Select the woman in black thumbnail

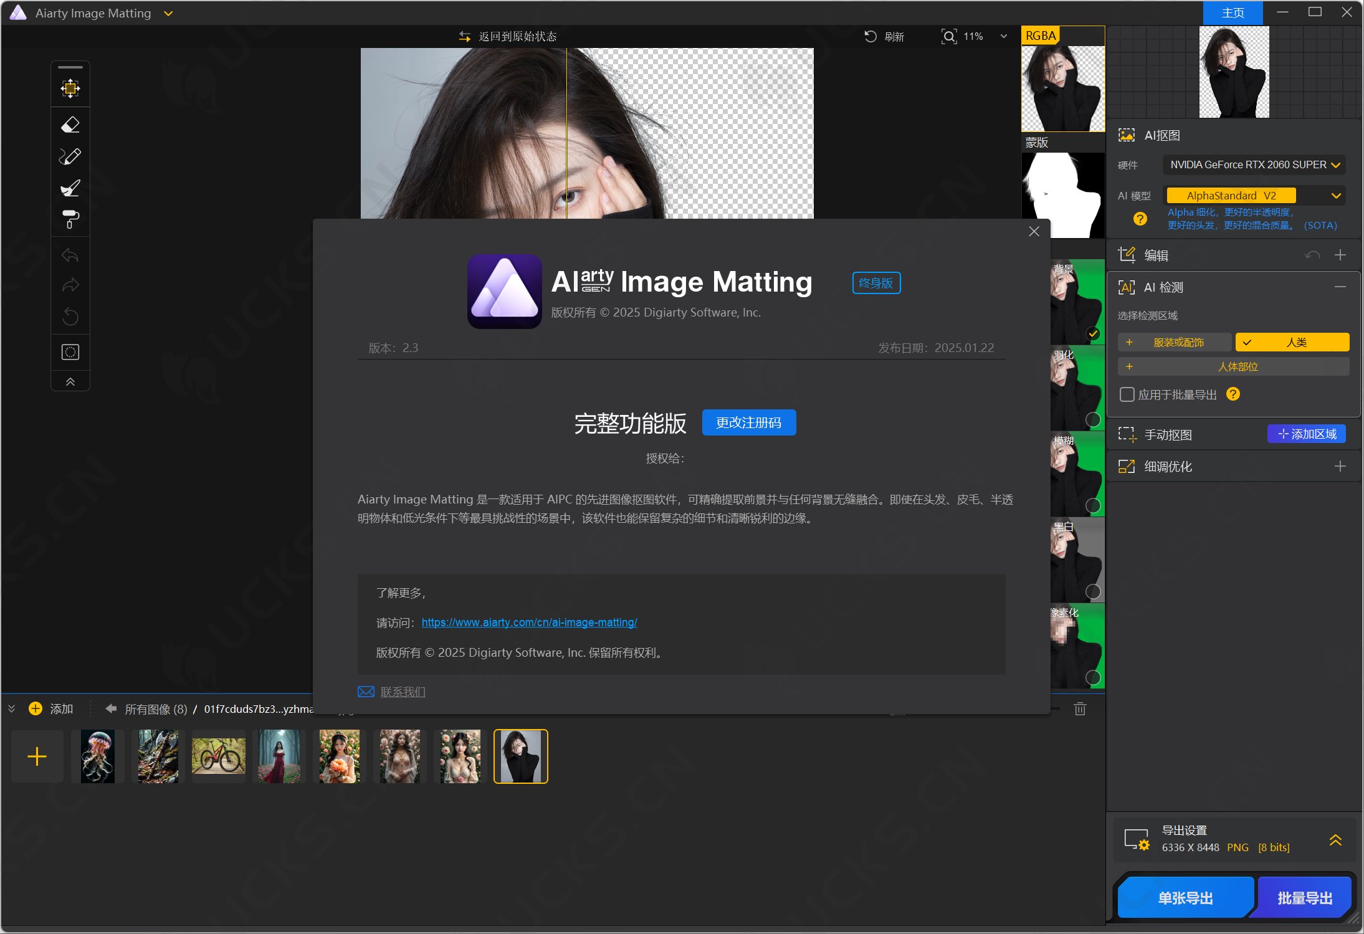pyautogui.click(x=521, y=756)
